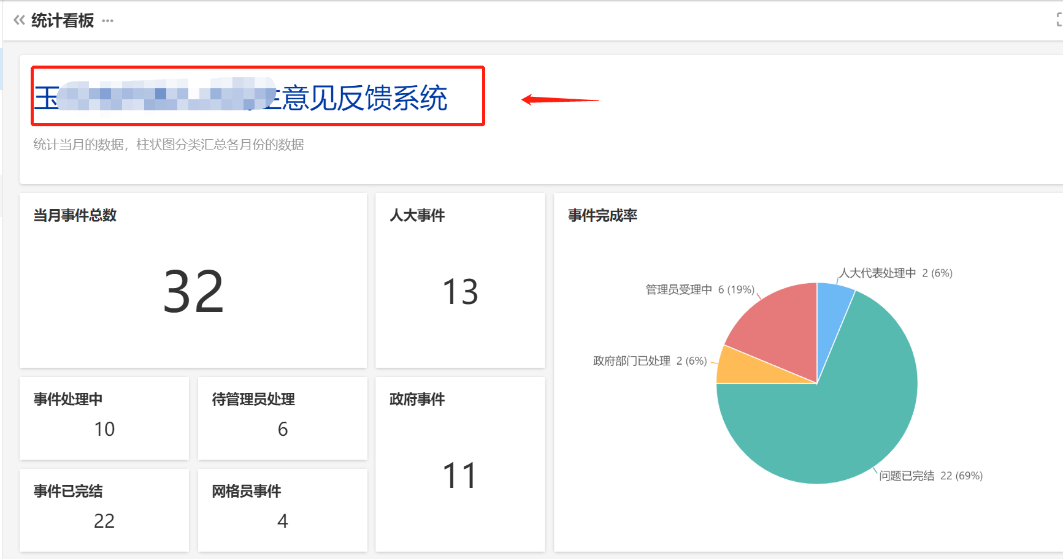
Task: Select pie label 问题已完结 22 (69%)
Action: [x=931, y=476]
